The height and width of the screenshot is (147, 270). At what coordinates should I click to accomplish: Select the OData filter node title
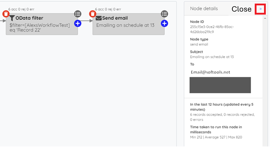(x=29, y=18)
